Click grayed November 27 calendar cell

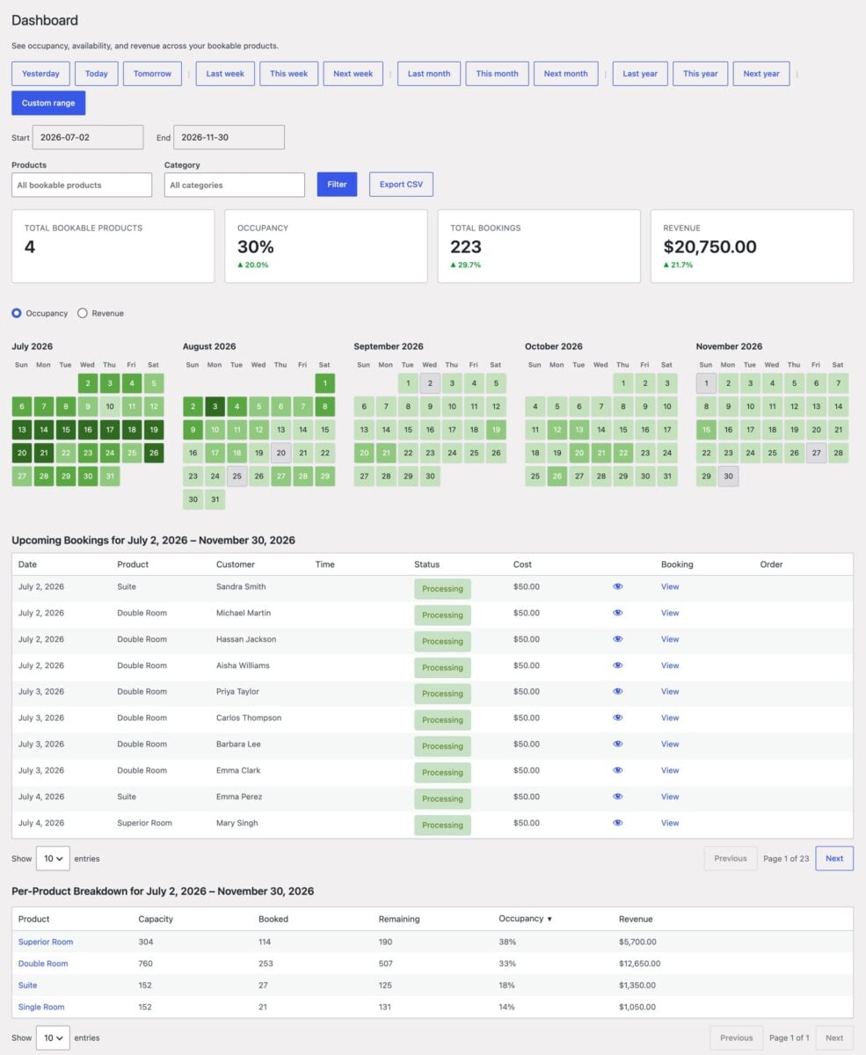[817, 454]
